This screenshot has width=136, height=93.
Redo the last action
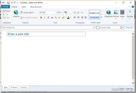[x=15, y=3]
